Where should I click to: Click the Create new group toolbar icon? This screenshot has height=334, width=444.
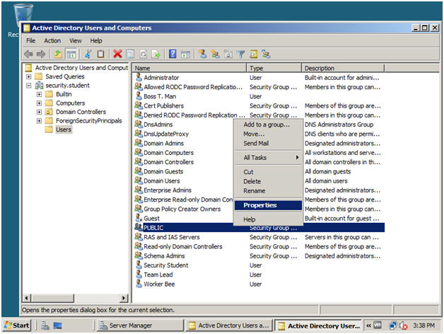click(x=215, y=54)
